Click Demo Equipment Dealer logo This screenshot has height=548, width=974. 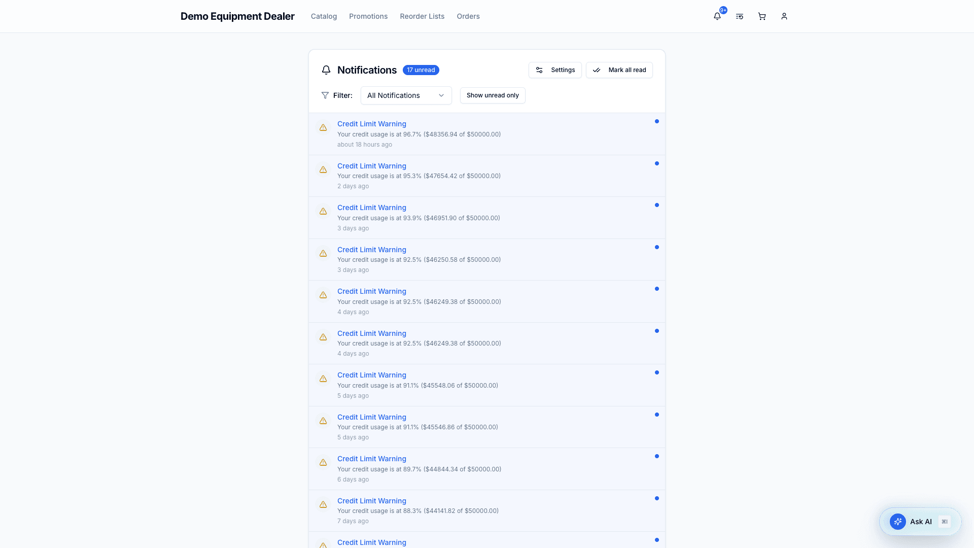coord(237,16)
